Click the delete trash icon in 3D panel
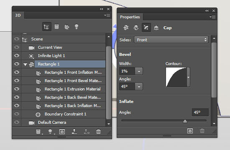This screenshot has width=230, height=150. pos(98,131)
